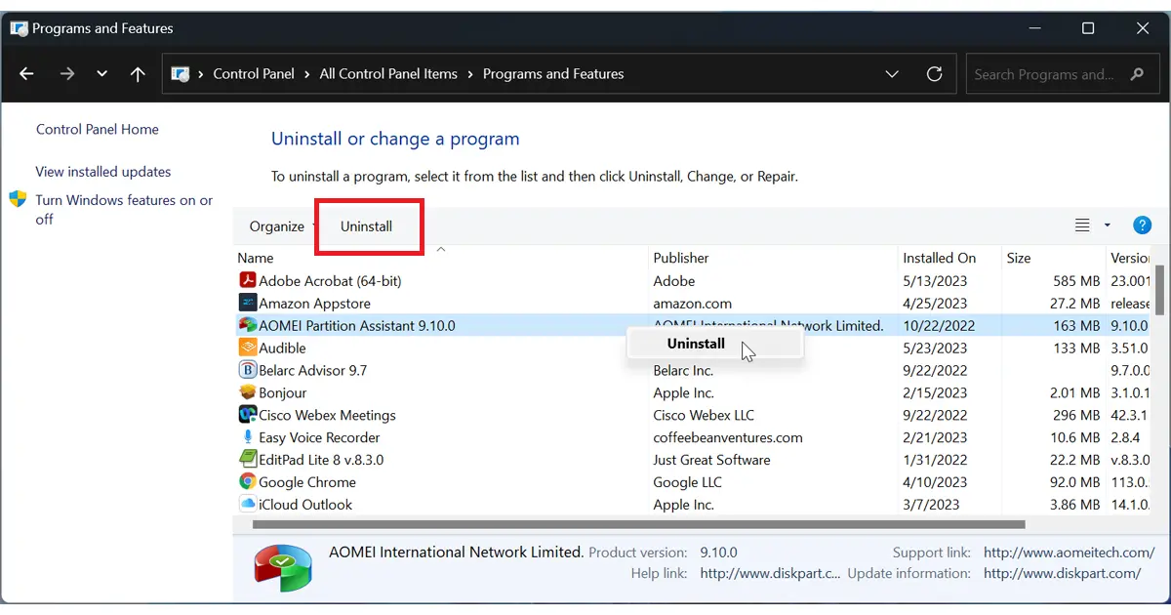This screenshot has height=615, width=1171.
Task: Click the EditPad Lite program icon
Action: (248, 460)
